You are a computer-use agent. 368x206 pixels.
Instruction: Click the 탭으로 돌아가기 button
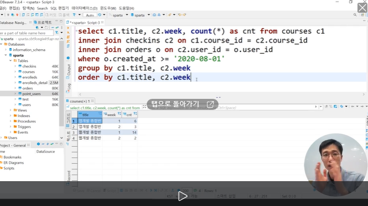click(x=183, y=104)
